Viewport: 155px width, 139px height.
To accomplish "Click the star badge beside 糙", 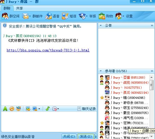I will 102,98.
